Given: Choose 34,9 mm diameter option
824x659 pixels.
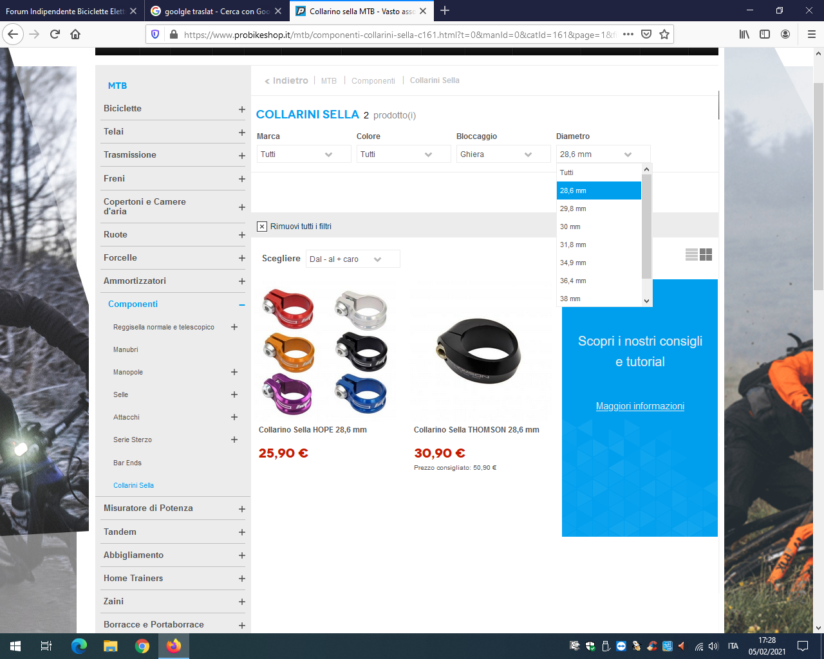Looking at the screenshot, I should click(599, 263).
